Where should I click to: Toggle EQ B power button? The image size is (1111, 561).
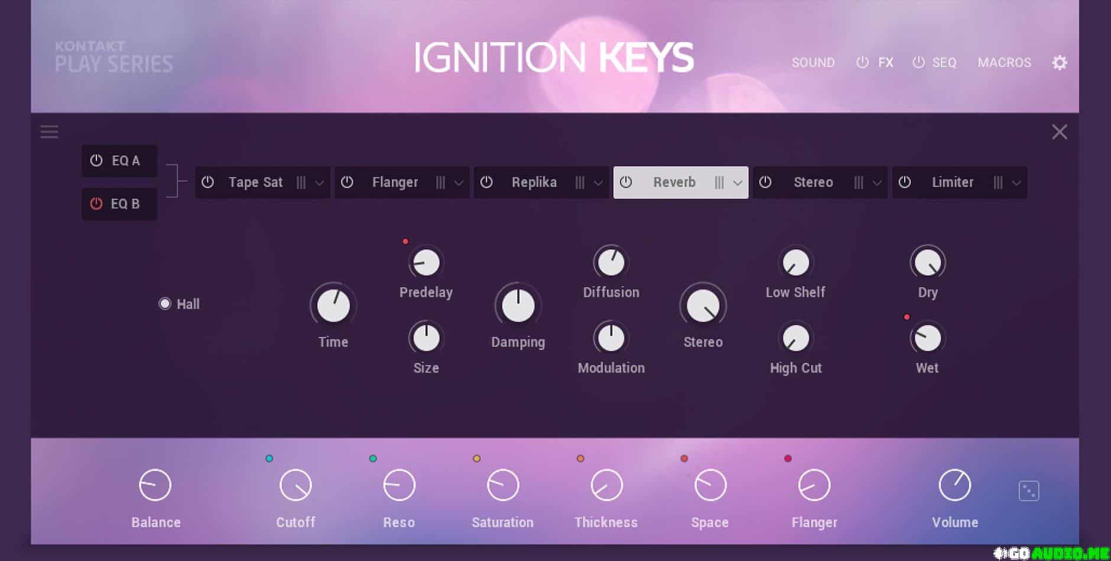(96, 203)
